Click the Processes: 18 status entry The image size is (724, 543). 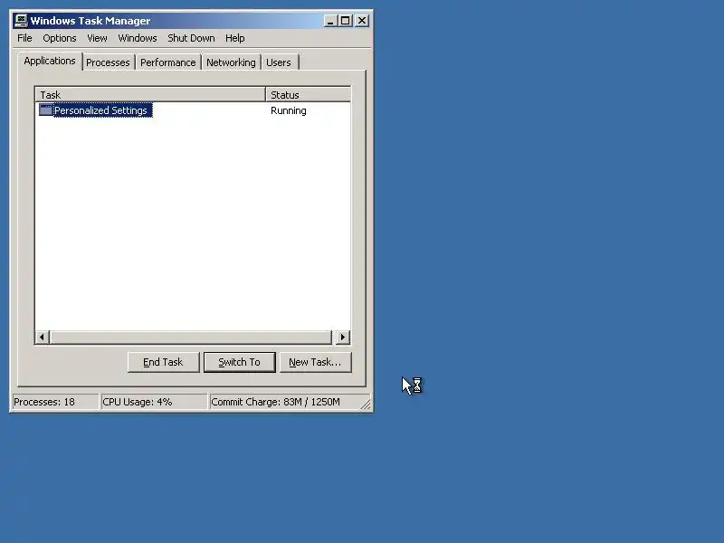(x=55, y=402)
